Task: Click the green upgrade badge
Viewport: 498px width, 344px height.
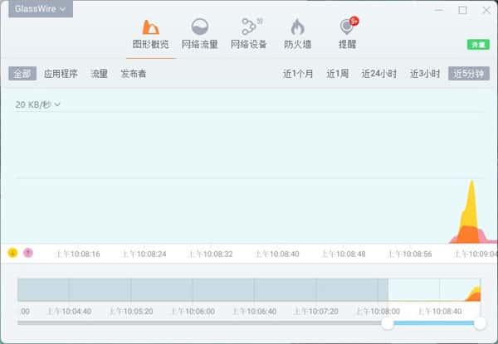Action: click(477, 44)
